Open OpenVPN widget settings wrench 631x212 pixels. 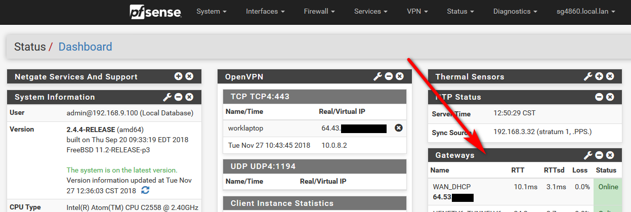tap(377, 76)
